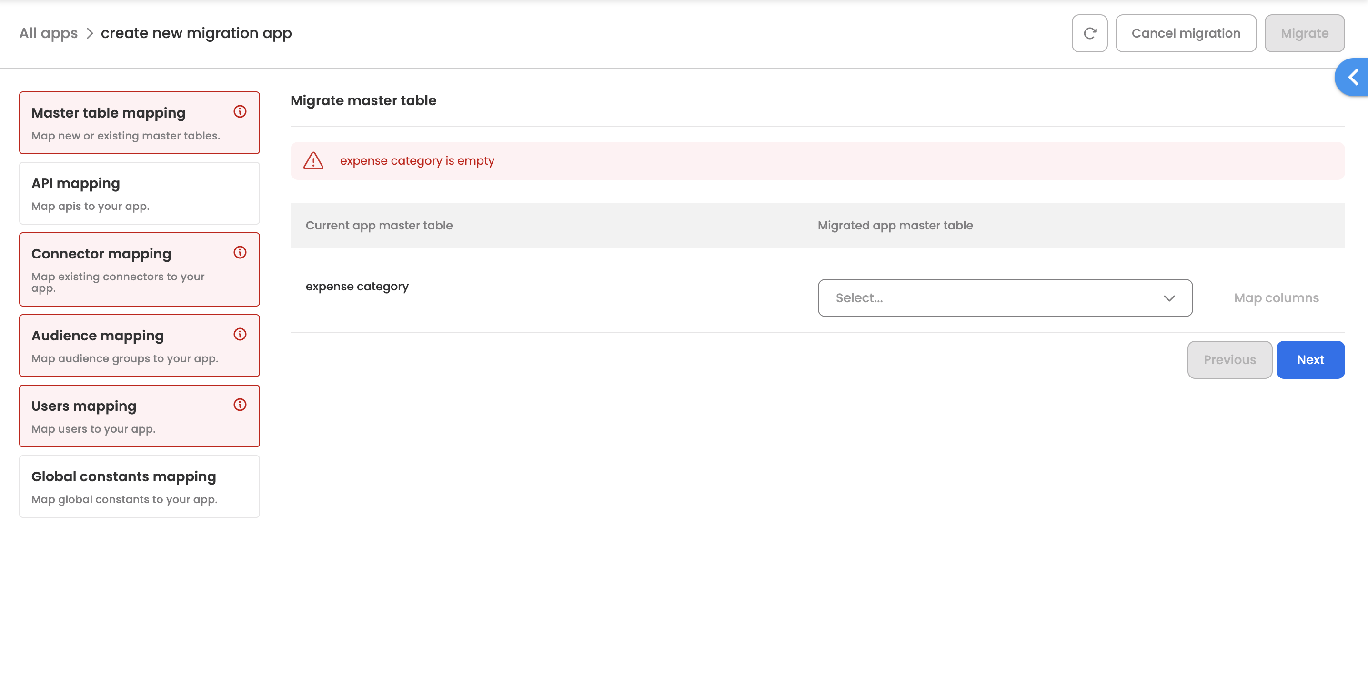Click the Map columns link
Viewport: 1368px width, 694px height.
pos(1276,298)
